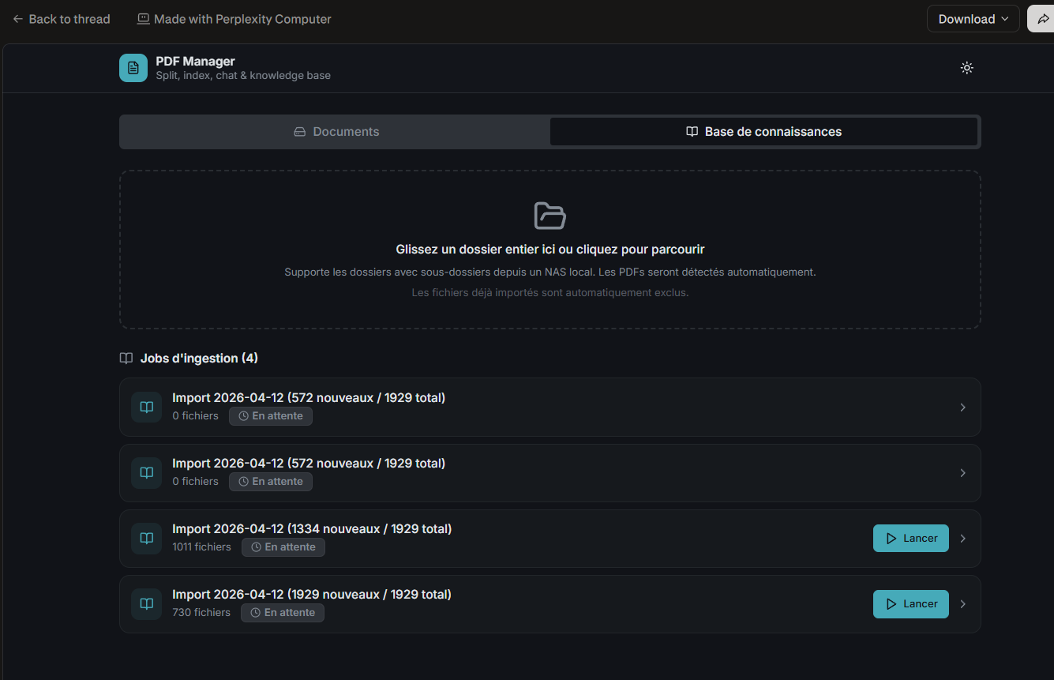The image size is (1054, 680).
Task: Click the book icon of second import job
Action: click(146, 473)
